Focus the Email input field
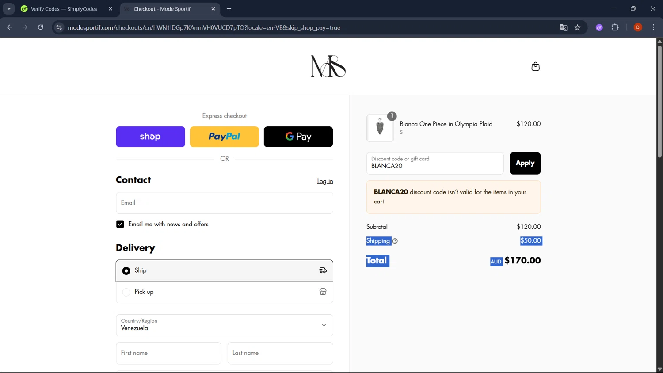The image size is (663, 373). [225, 203]
